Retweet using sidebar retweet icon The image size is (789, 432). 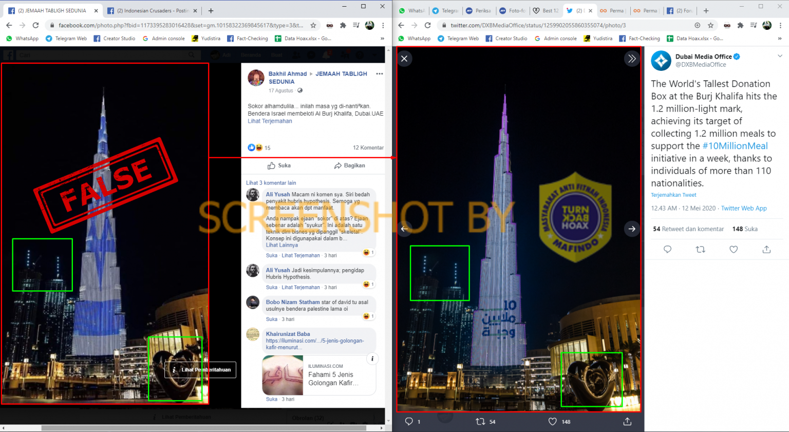click(x=700, y=249)
